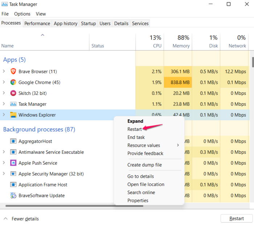This screenshot has height=226, width=254.
Task: Switch to the Performance tab
Action: point(37,24)
